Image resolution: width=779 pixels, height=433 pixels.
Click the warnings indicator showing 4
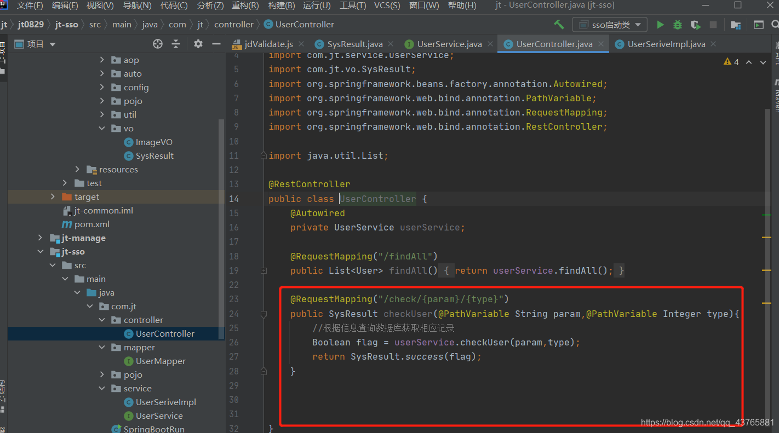(731, 62)
